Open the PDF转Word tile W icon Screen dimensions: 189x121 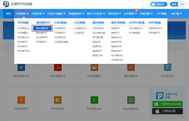pyautogui.click(x=21, y=67)
